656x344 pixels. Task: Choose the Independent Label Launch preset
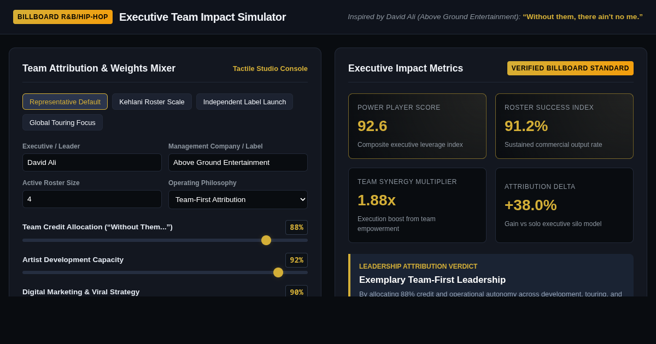coord(244,102)
